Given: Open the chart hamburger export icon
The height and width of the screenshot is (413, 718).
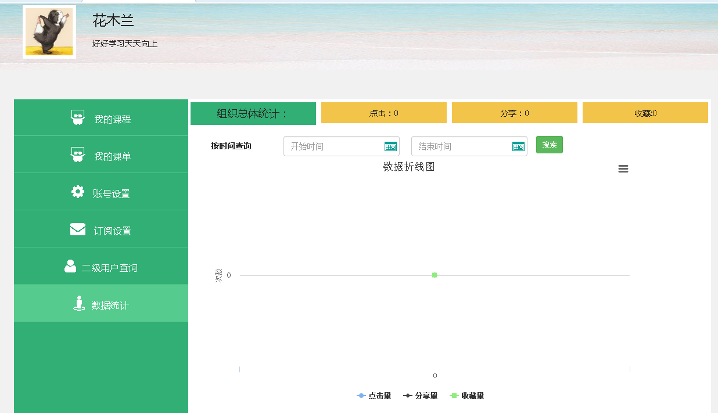Looking at the screenshot, I should 623,168.
